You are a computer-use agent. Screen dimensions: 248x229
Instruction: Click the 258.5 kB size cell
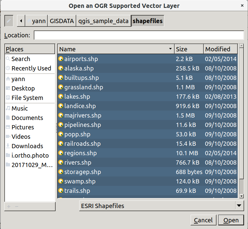(188, 68)
